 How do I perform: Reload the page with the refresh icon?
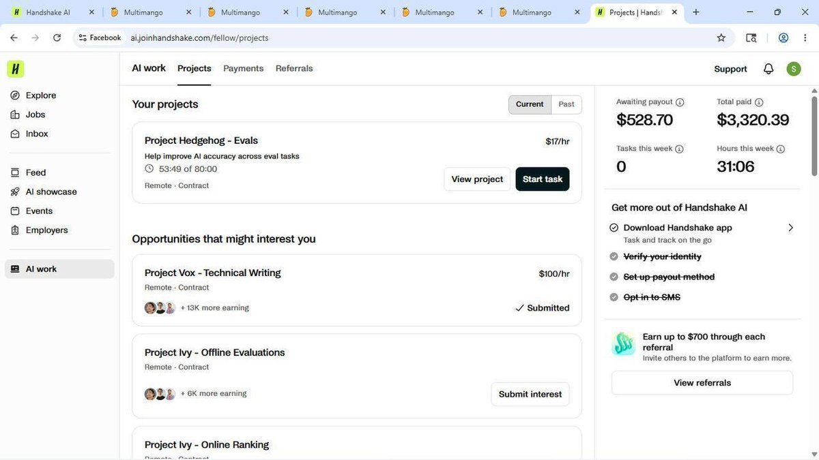[57, 38]
